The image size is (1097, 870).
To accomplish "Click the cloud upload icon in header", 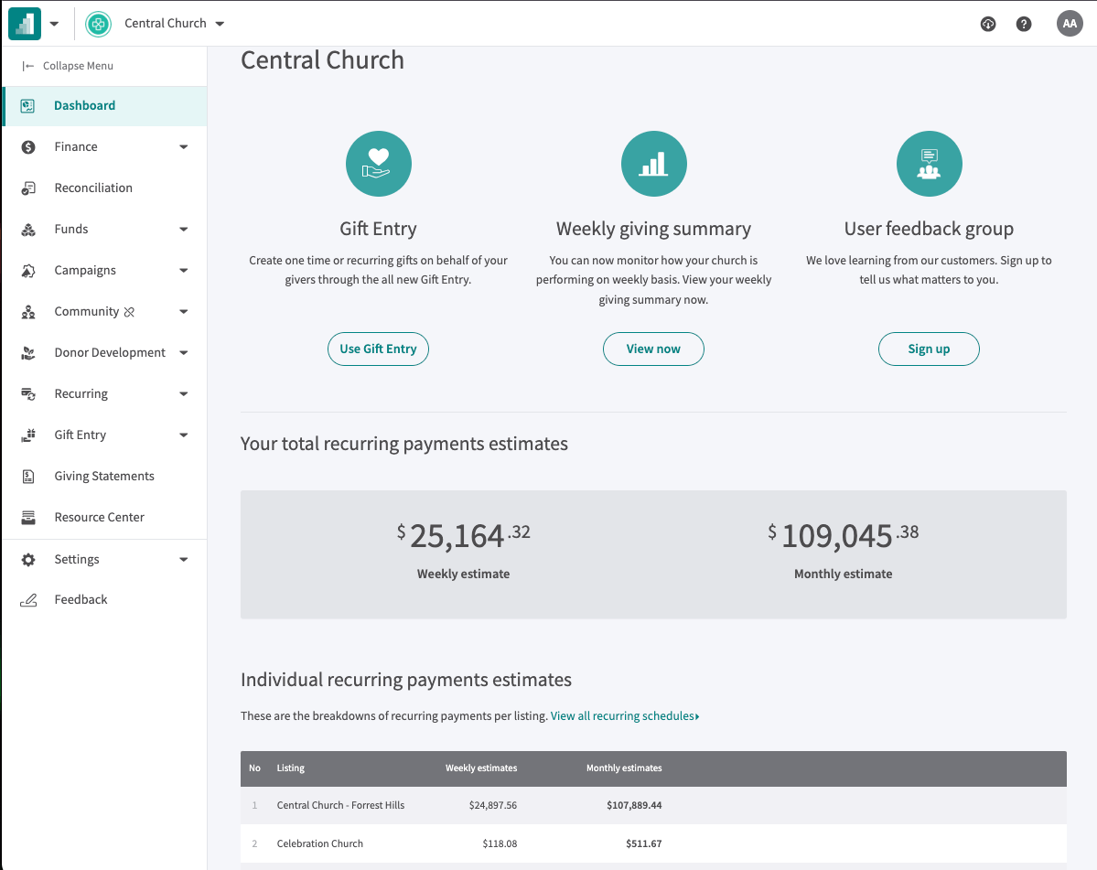I will (988, 24).
